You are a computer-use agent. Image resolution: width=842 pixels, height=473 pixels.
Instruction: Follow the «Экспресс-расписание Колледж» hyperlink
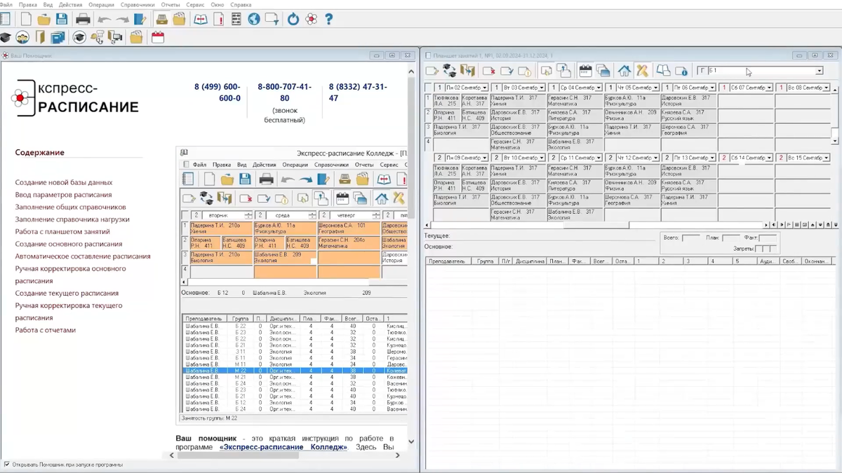(283, 447)
